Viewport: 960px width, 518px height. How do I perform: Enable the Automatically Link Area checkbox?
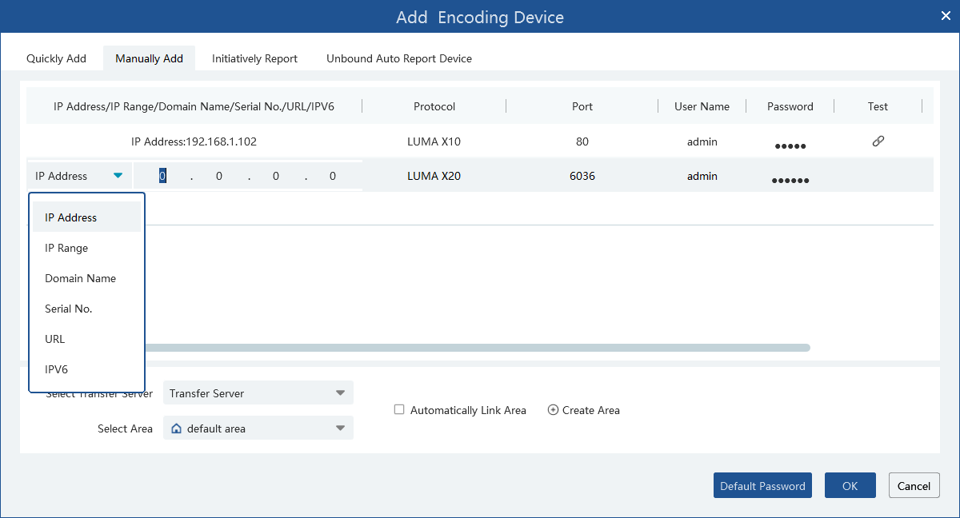(x=398, y=409)
